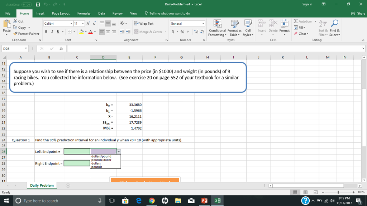Open the units dropdown beside Left Endpoint
The image size is (367, 206).
118,151
